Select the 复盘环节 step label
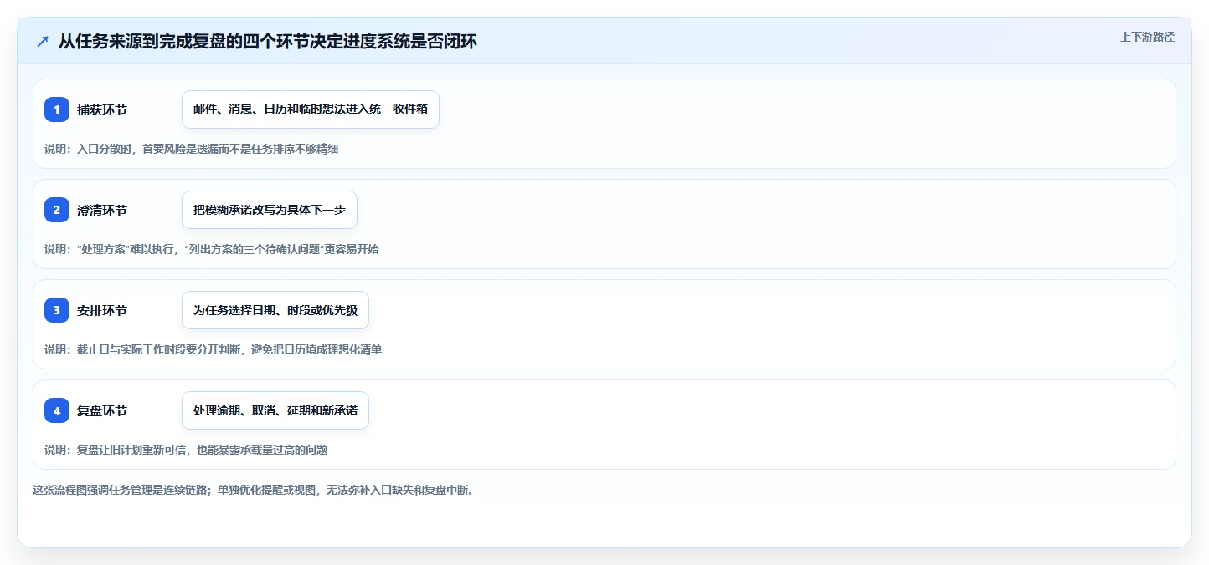This screenshot has height=565, width=1209. (x=102, y=410)
